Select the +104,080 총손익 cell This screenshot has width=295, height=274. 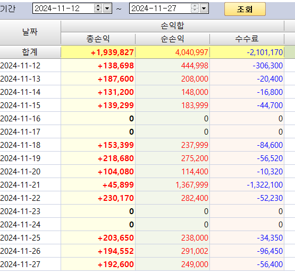coord(98,172)
